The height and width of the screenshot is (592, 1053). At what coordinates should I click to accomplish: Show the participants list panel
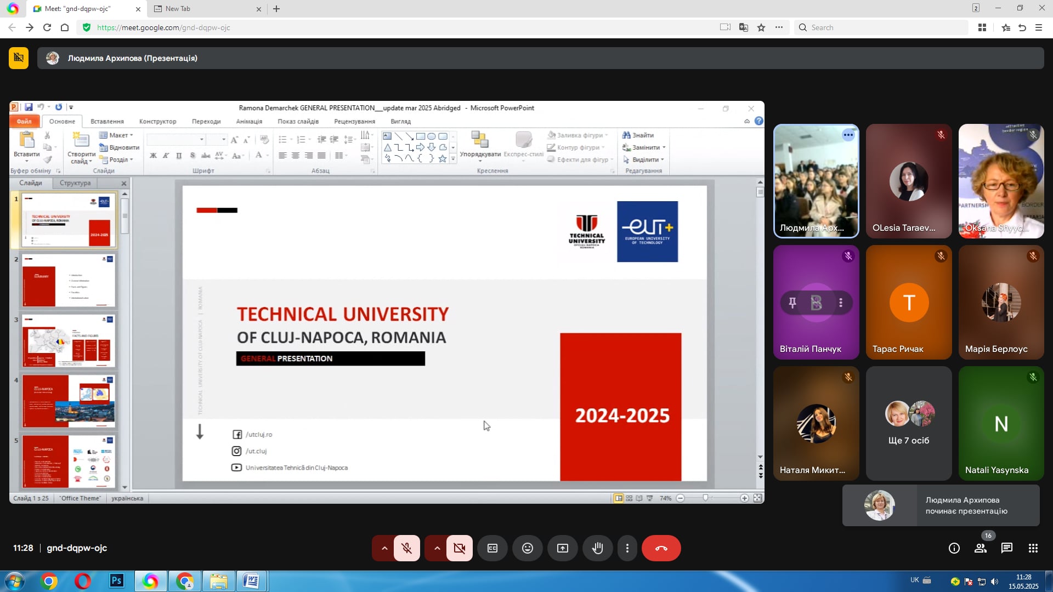[981, 548]
